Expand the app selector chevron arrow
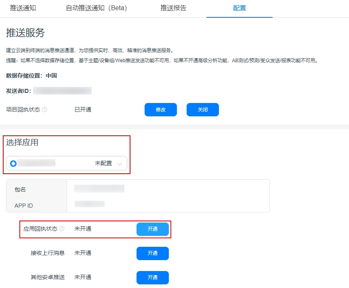Viewport: 349px width, 288px height. pyautogui.click(x=120, y=164)
